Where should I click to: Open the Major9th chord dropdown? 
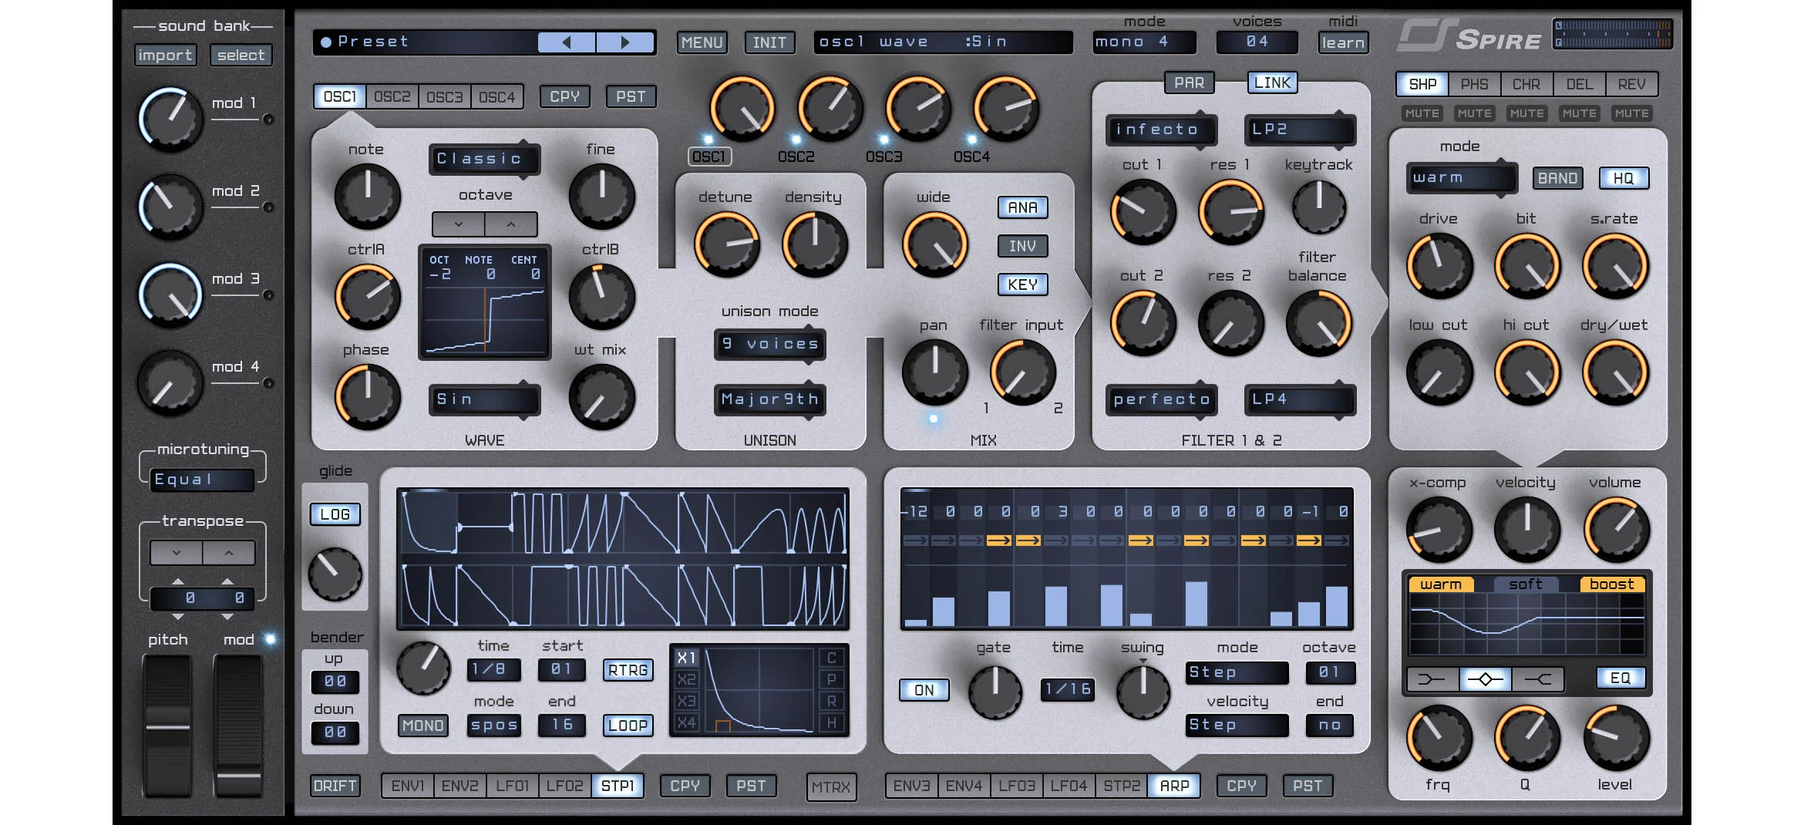tap(769, 399)
